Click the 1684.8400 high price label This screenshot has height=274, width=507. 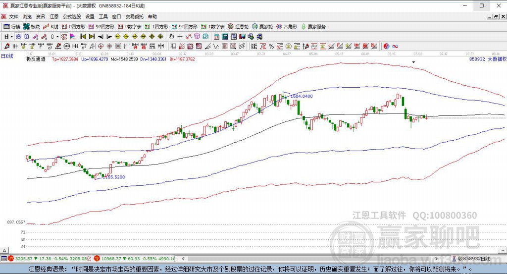tap(302, 96)
